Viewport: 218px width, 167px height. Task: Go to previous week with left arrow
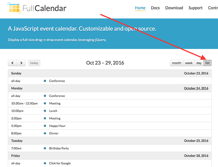point(12,63)
